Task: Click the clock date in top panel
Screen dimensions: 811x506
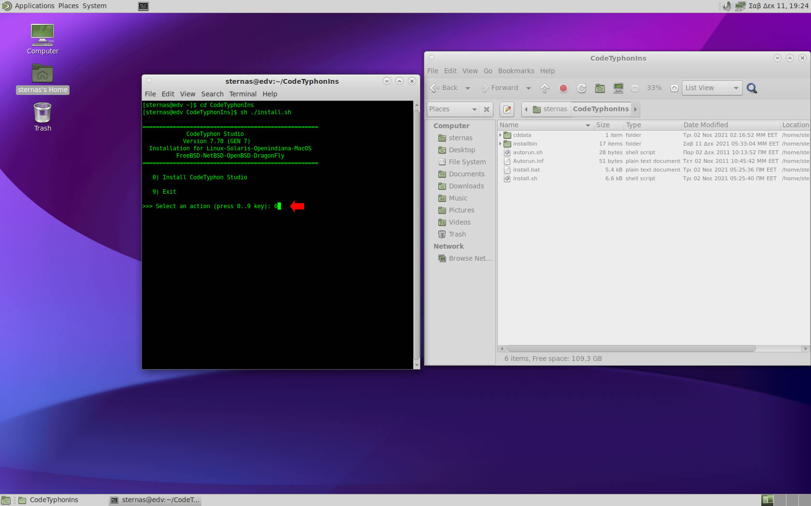Action: tap(778, 6)
